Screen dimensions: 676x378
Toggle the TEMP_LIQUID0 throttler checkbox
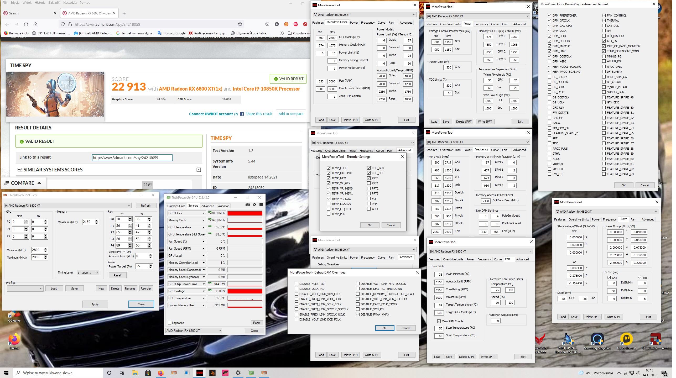[x=329, y=204]
